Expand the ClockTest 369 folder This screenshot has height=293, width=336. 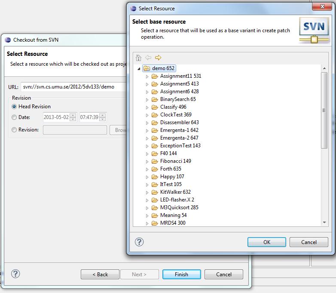pos(147,115)
